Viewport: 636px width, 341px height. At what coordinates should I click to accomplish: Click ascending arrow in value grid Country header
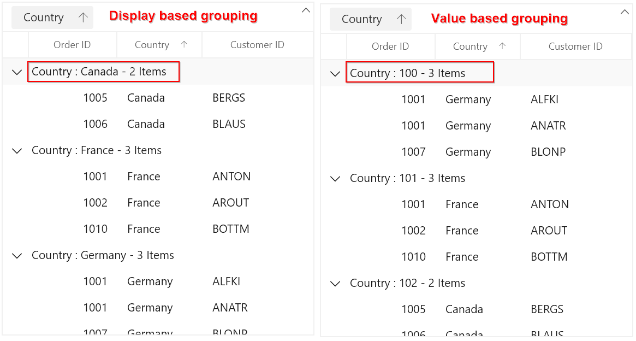click(x=503, y=46)
